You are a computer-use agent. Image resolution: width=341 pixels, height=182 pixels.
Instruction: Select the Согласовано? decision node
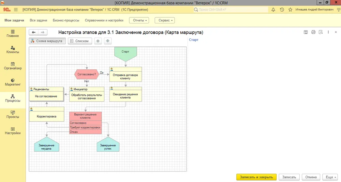pos(87,74)
